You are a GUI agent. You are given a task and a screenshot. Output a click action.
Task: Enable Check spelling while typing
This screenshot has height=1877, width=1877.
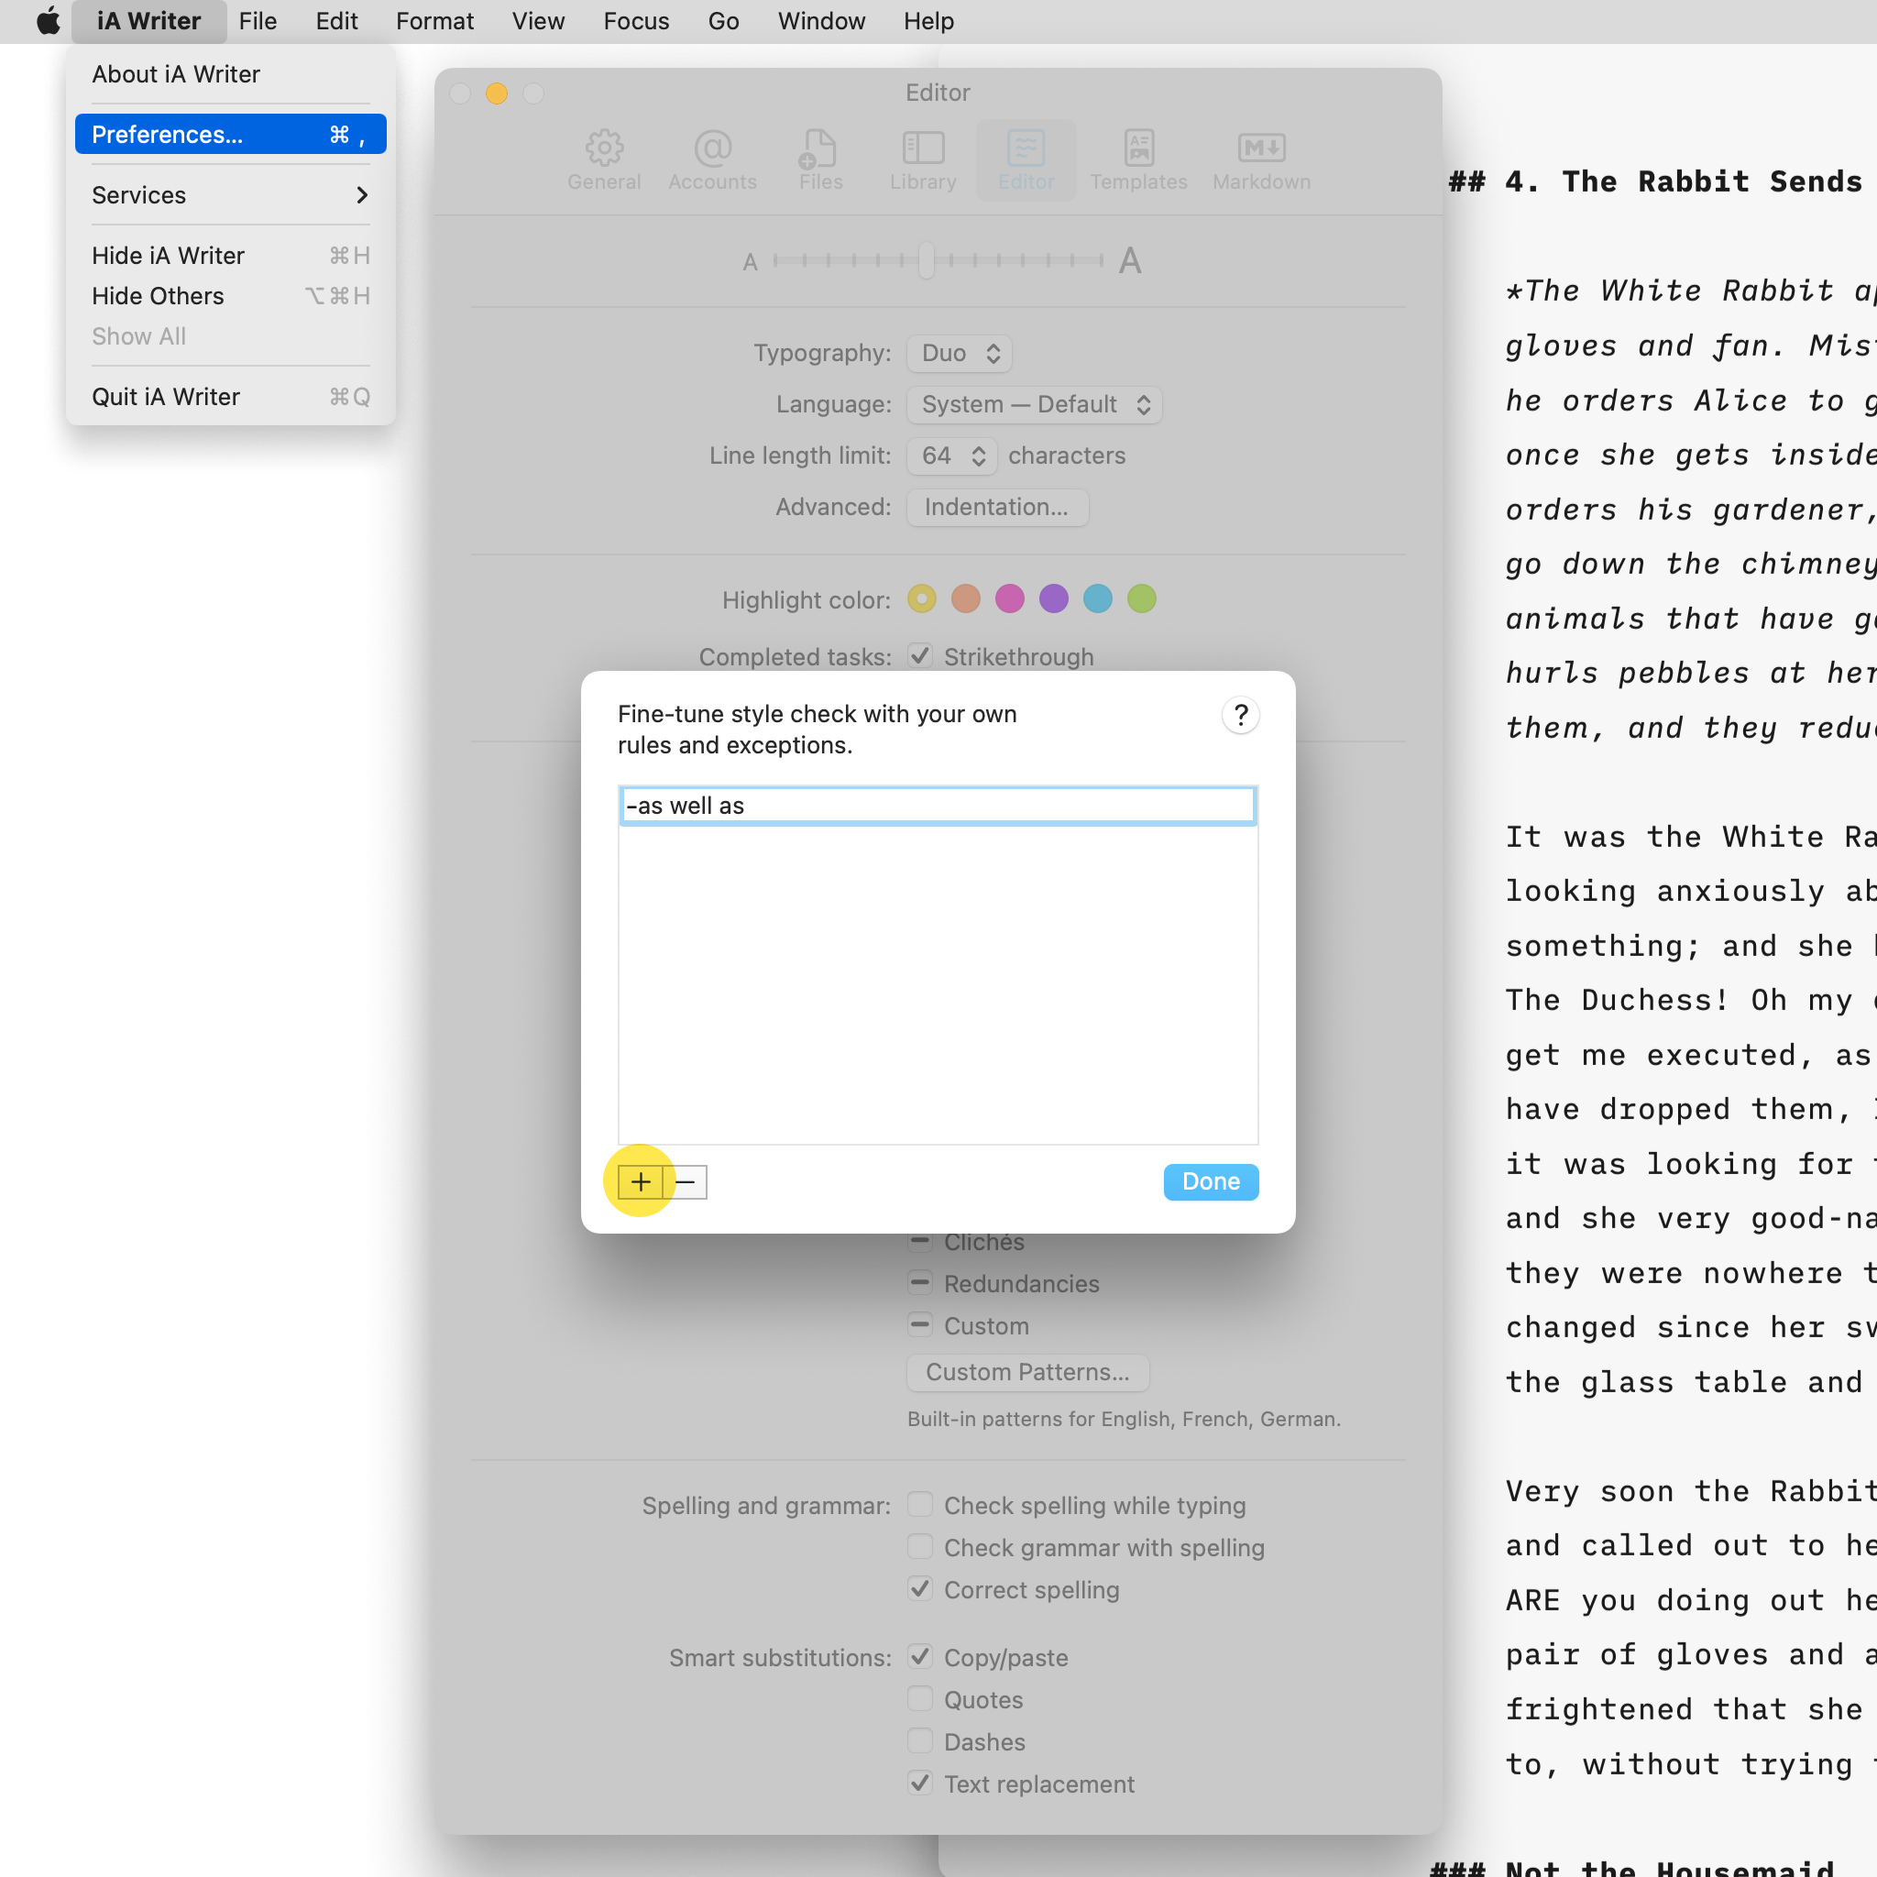[920, 1504]
